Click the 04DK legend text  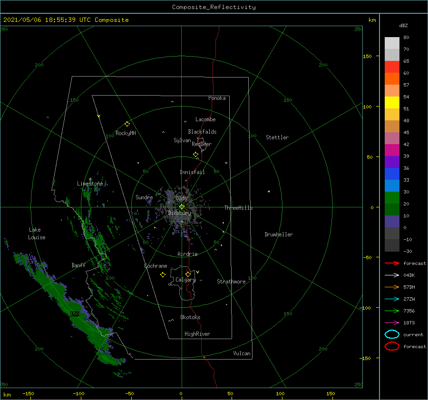coord(409,275)
